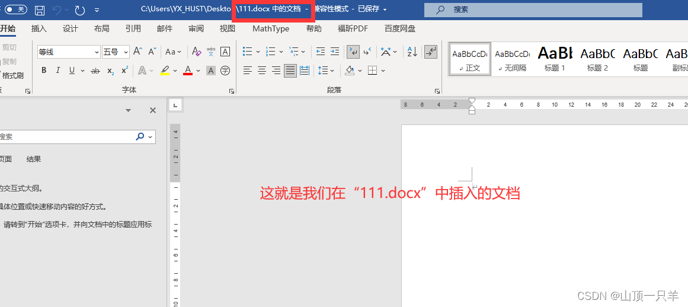Screen dimensions: 688x307
Task: Open the Insert (插入) ribbon tab
Action: [39, 28]
